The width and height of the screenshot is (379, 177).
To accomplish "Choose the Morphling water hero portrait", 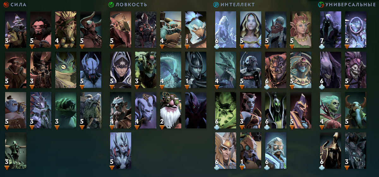I will pos(171,70).
